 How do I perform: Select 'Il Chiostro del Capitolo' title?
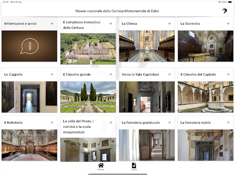tap(198, 74)
